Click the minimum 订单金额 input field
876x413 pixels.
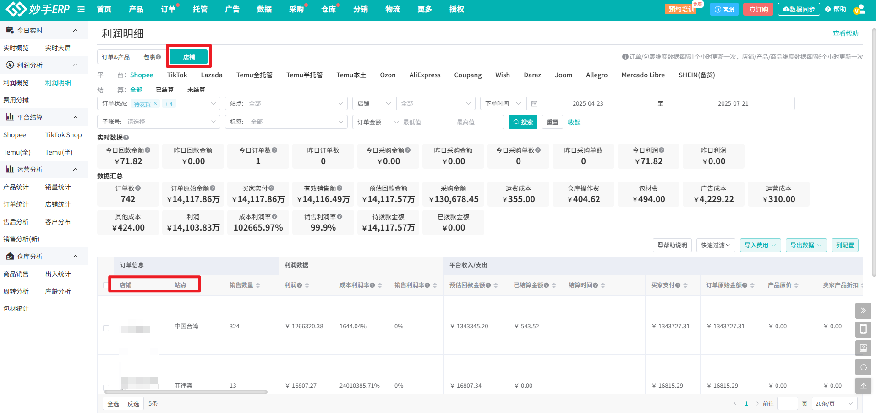423,122
